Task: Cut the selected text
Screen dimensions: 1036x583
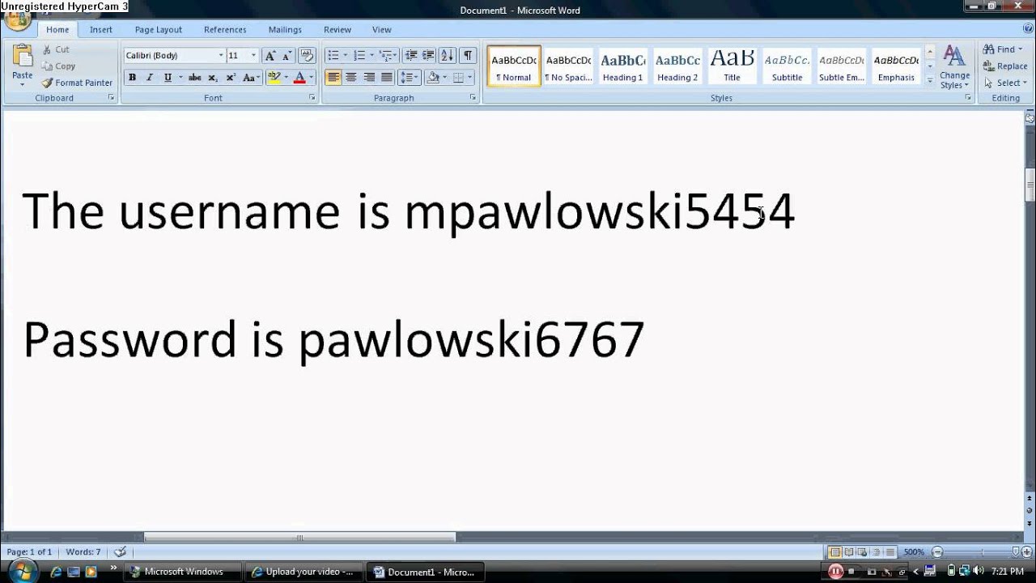Action: (56, 49)
